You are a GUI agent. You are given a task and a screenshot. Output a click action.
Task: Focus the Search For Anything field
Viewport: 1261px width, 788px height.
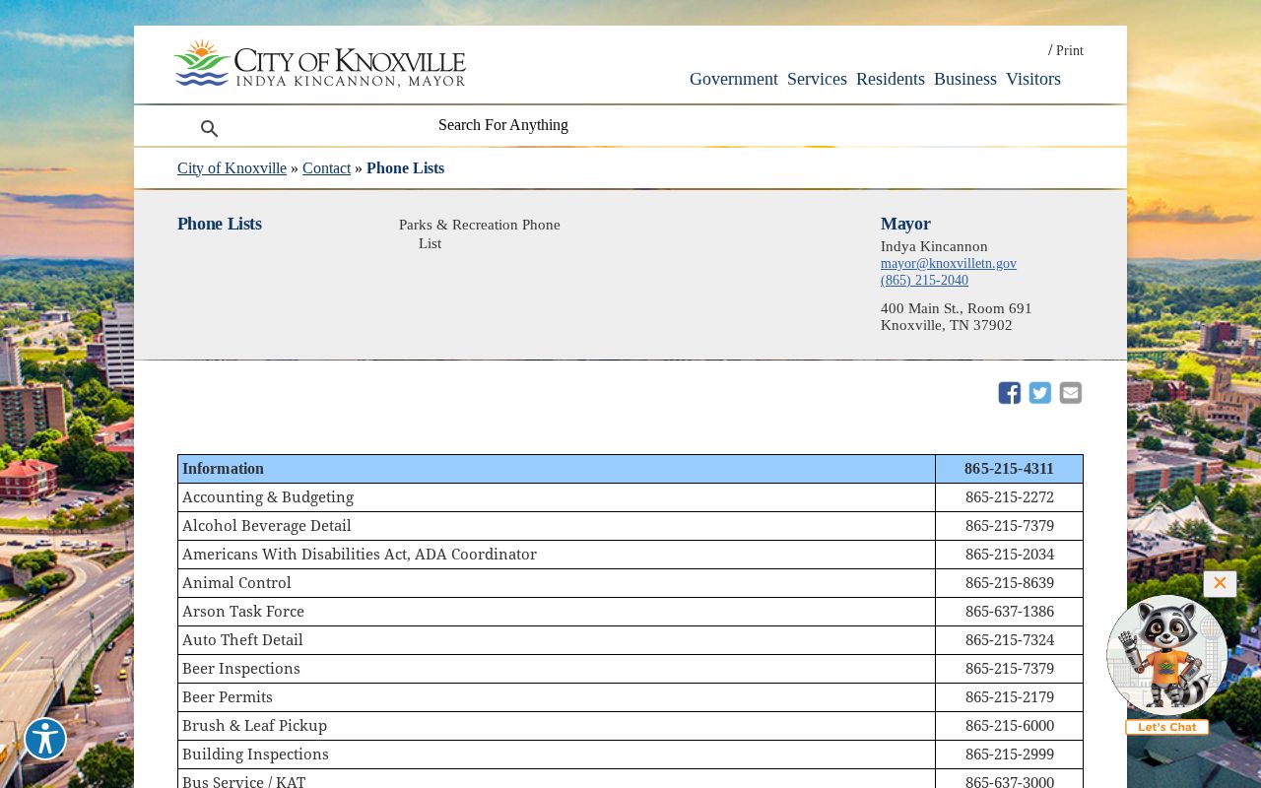click(x=503, y=125)
